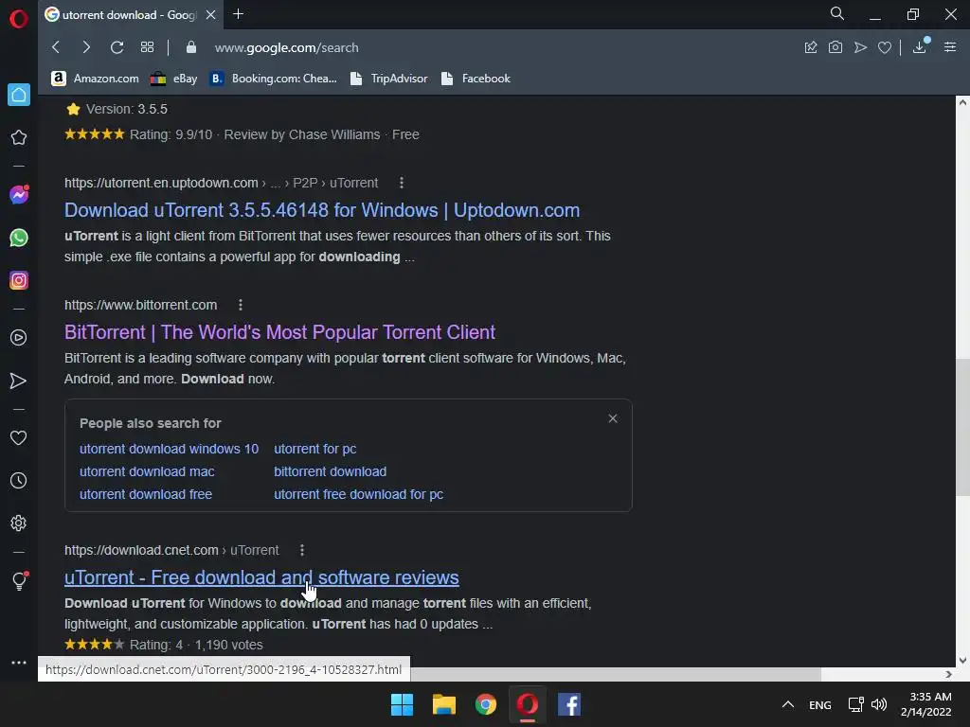The height and width of the screenshot is (727, 970).
Task: Open the edit page sharing icon
Action: pyautogui.click(x=811, y=47)
